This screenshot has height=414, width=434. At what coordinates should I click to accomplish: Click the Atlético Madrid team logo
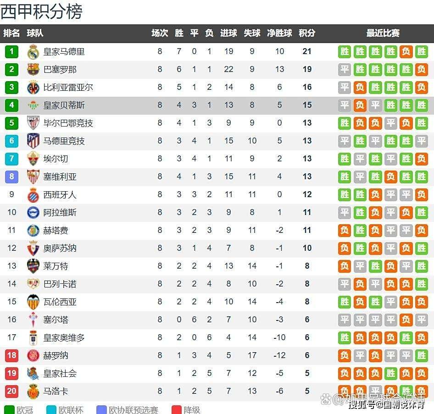tap(33, 141)
